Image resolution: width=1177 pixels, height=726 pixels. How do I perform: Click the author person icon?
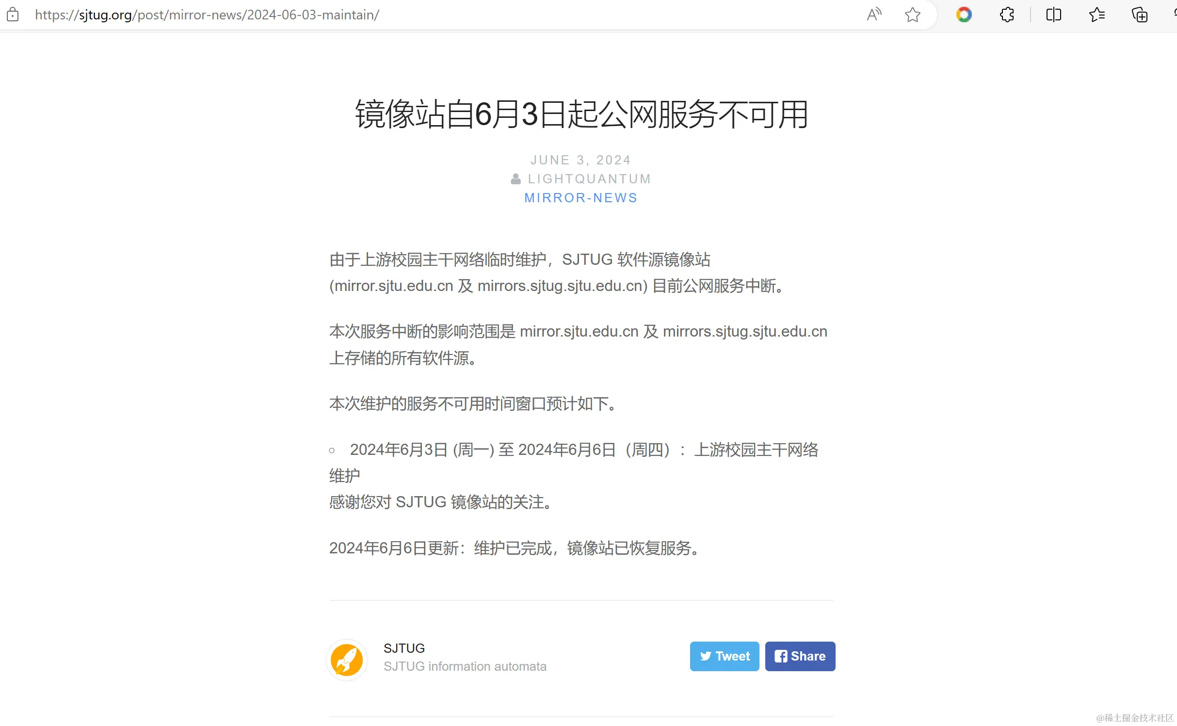516,179
